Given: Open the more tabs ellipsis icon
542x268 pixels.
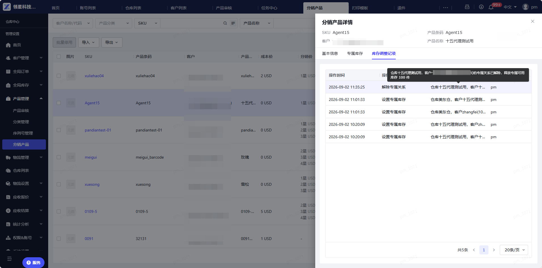Looking at the screenshot, I should (x=446, y=8).
